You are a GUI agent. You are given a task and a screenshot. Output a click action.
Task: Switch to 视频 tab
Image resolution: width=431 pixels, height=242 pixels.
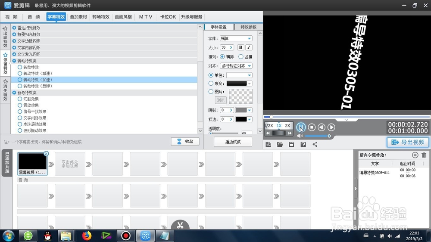pos(11,17)
